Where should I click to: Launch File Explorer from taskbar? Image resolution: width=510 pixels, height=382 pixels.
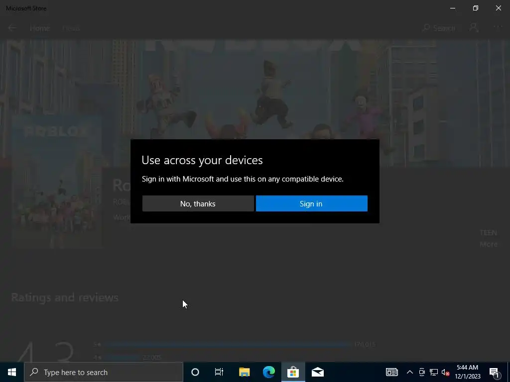click(244, 372)
